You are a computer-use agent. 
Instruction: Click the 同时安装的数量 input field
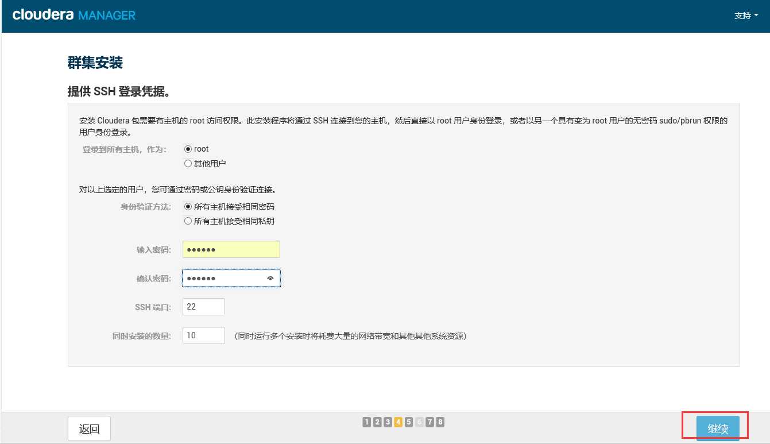(x=203, y=335)
